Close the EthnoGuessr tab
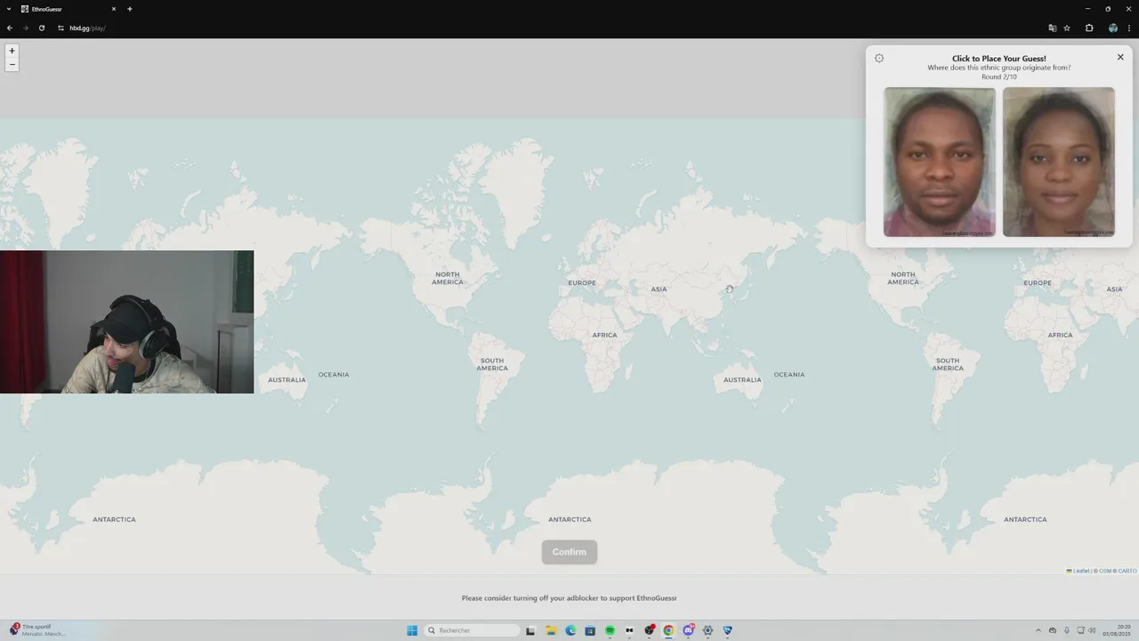1139x641 pixels. coord(114,9)
